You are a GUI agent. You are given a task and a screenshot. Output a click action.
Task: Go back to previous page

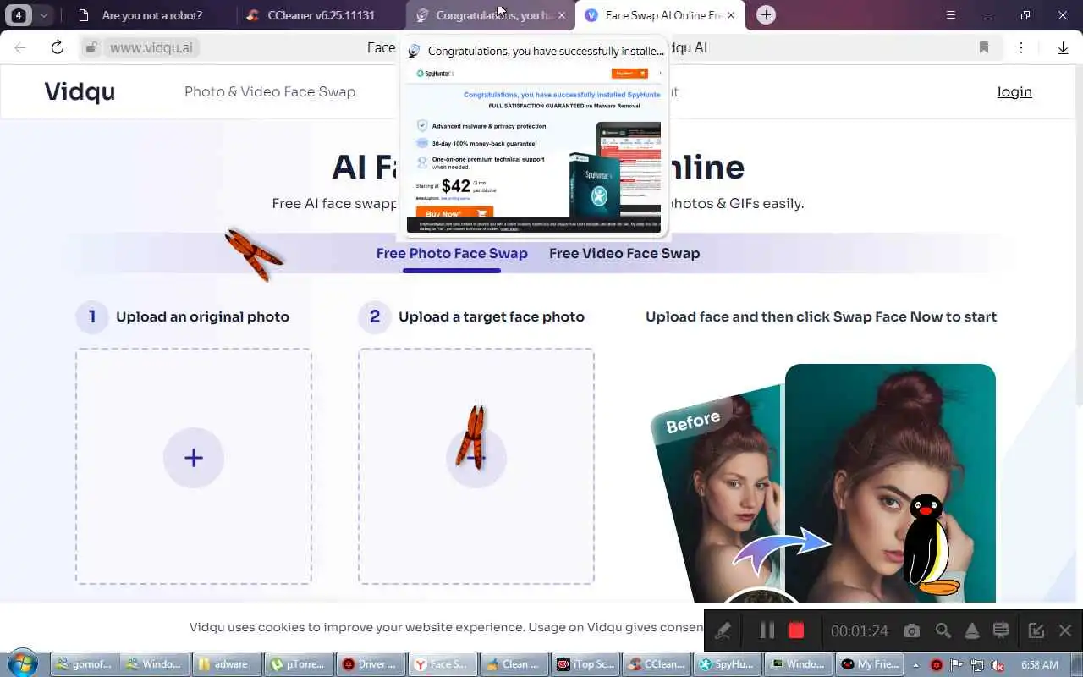click(x=20, y=47)
